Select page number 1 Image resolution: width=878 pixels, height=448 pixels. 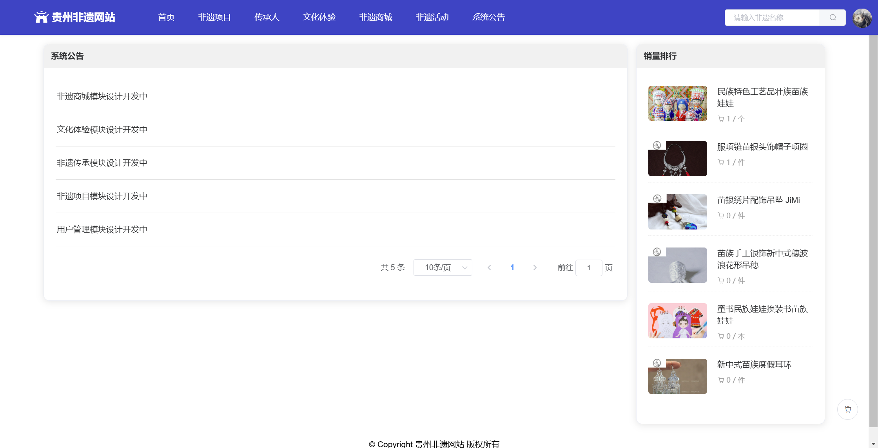tap(512, 267)
